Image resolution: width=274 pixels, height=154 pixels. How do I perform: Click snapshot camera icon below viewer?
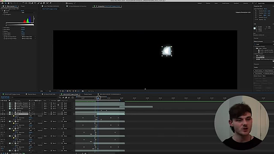83,91
